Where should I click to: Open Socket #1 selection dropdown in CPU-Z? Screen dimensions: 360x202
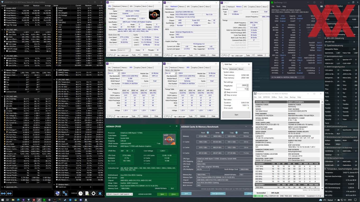pyautogui.click(x=124, y=50)
